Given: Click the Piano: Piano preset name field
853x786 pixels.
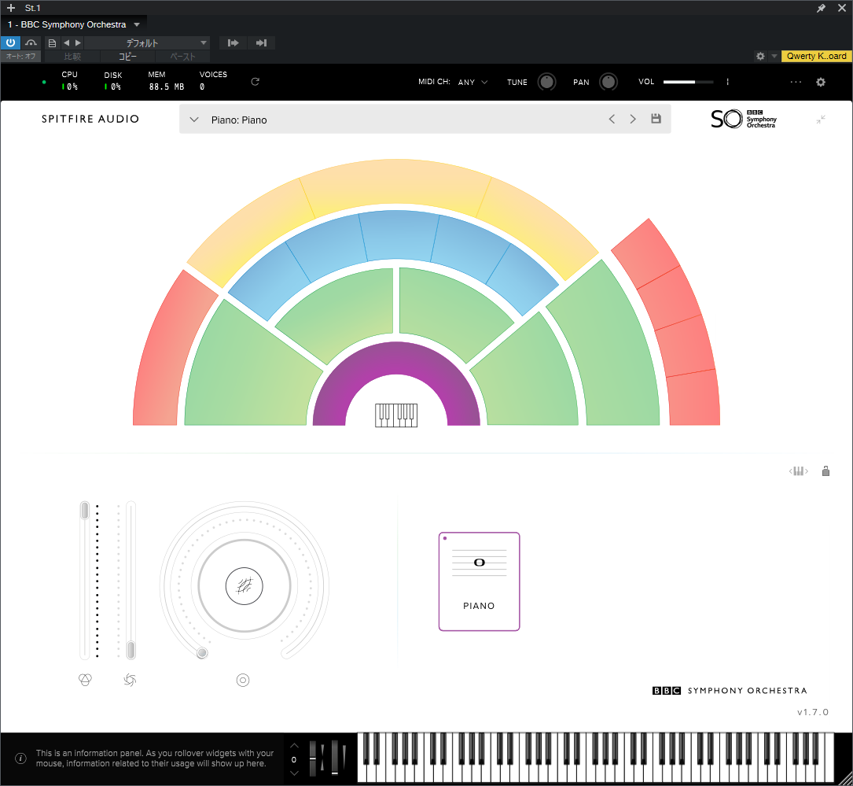Looking at the screenshot, I should [x=239, y=120].
